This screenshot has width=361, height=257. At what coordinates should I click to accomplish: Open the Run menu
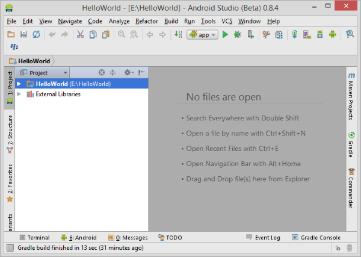[190, 21]
